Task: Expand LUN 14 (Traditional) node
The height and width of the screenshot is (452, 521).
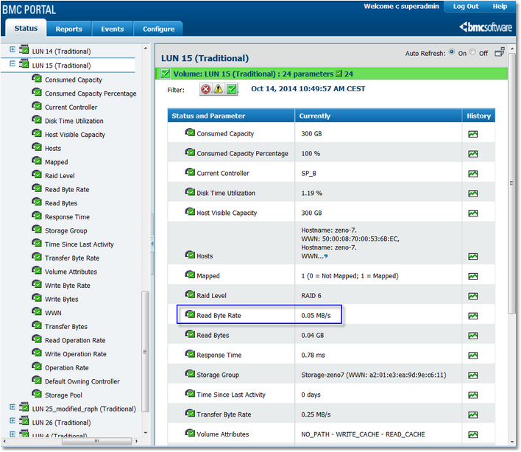Action: [13, 49]
